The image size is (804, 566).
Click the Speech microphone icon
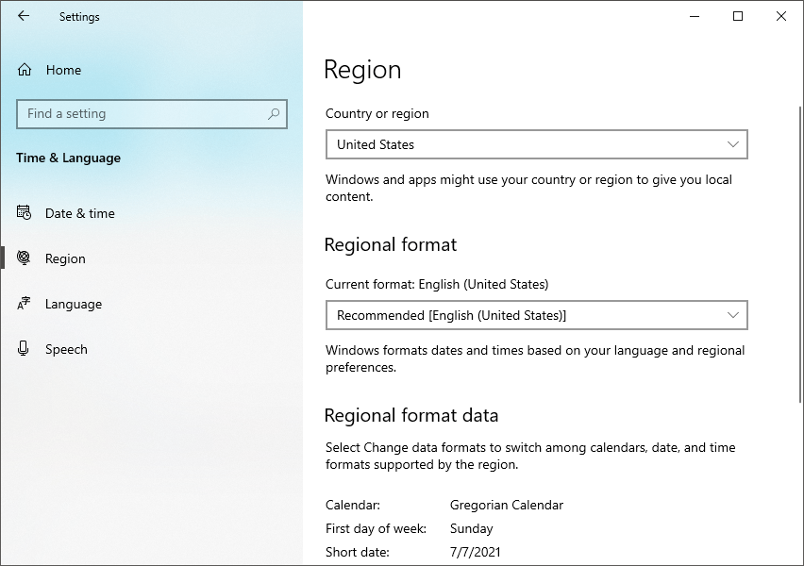[x=23, y=349]
